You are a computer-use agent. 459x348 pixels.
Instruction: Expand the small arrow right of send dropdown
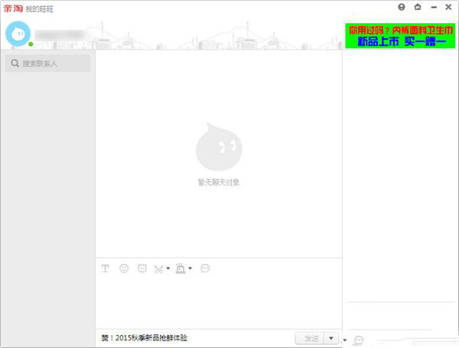tap(344, 340)
